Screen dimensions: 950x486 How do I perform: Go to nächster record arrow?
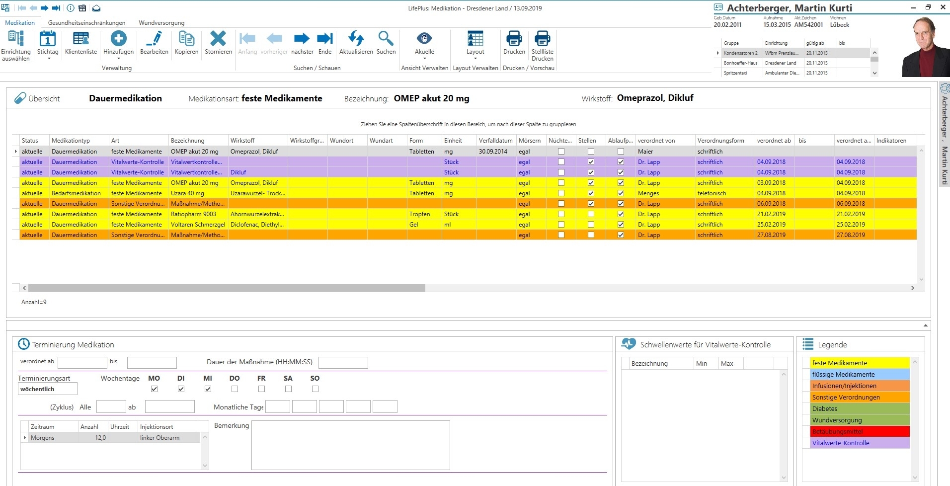302,39
